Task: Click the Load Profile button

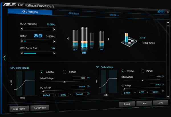Action: (19, 109)
